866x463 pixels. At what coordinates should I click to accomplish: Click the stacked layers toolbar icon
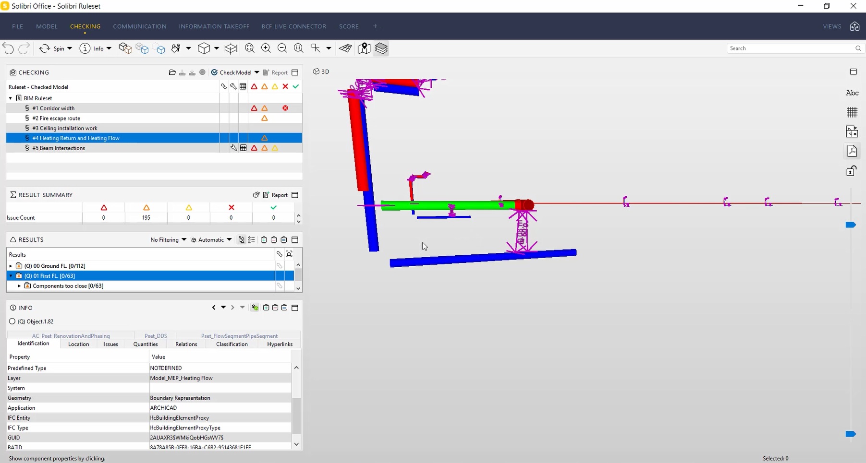tap(381, 48)
